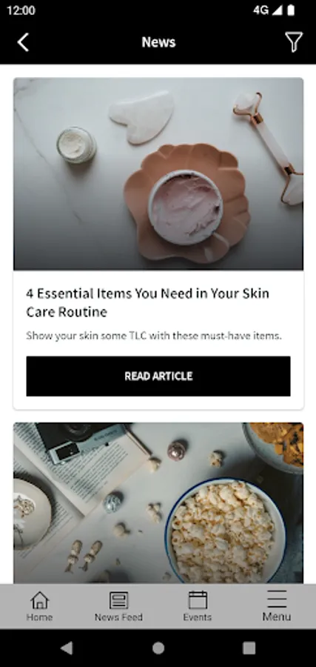Tap Android home circle button
Screen dimensions: 316x667
pos(158,648)
